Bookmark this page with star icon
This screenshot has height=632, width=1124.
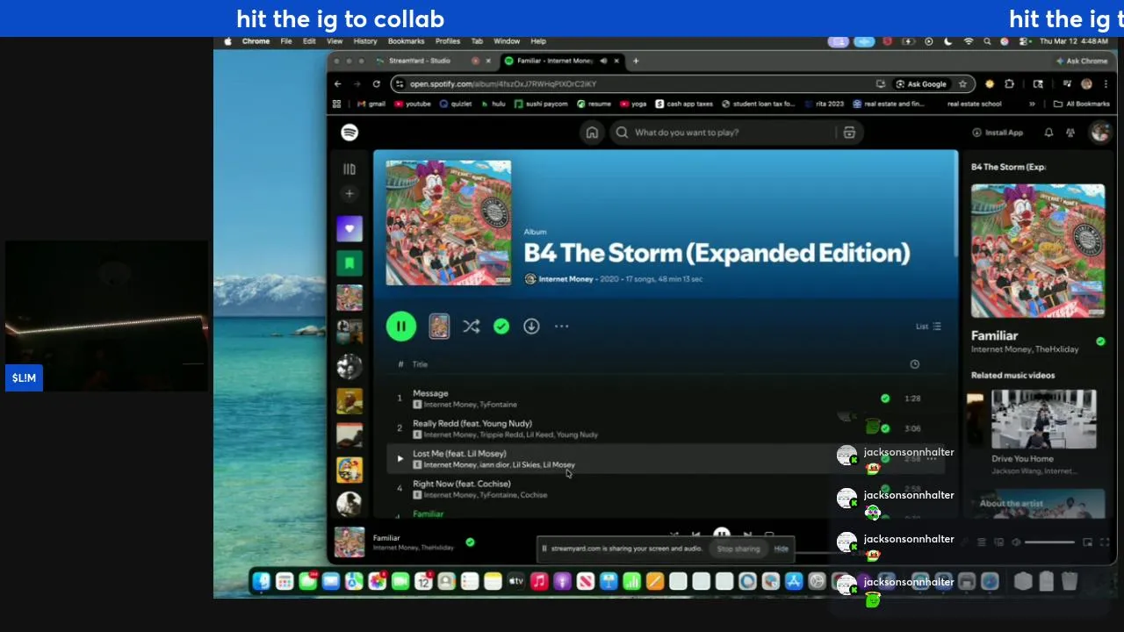(x=962, y=84)
